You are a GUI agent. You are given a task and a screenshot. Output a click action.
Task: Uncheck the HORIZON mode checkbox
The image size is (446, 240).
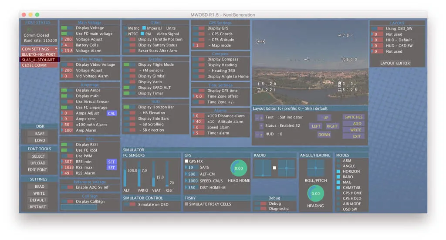click(339, 172)
